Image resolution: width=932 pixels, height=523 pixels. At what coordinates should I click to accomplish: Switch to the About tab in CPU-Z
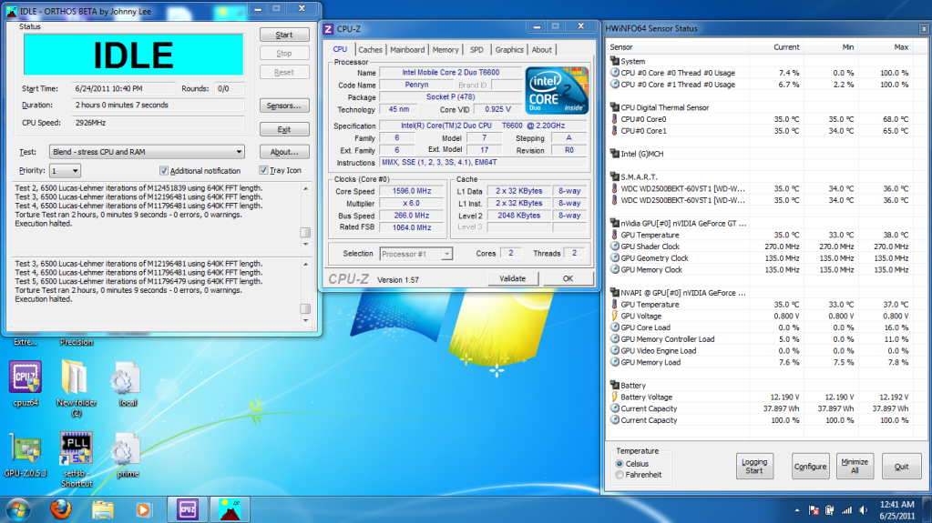[x=541, y=50]
